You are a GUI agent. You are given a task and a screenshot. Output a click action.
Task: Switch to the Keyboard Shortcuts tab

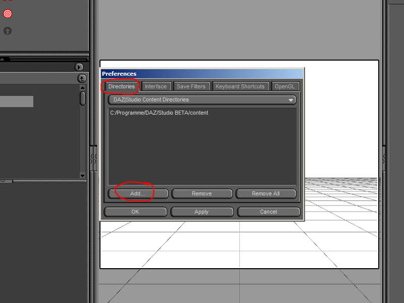[240, 86]
